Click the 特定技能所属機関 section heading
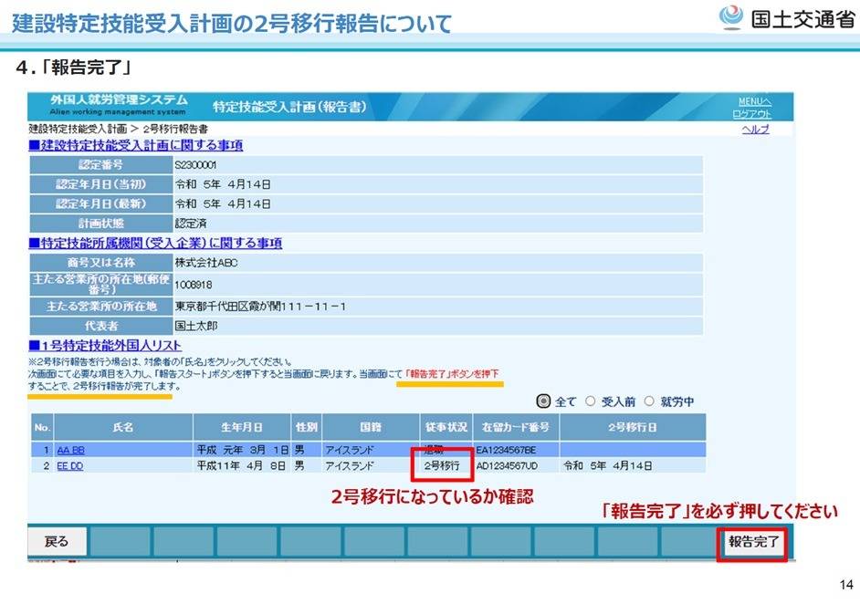Screen dimensions: 860x604 tap(155, 244)
